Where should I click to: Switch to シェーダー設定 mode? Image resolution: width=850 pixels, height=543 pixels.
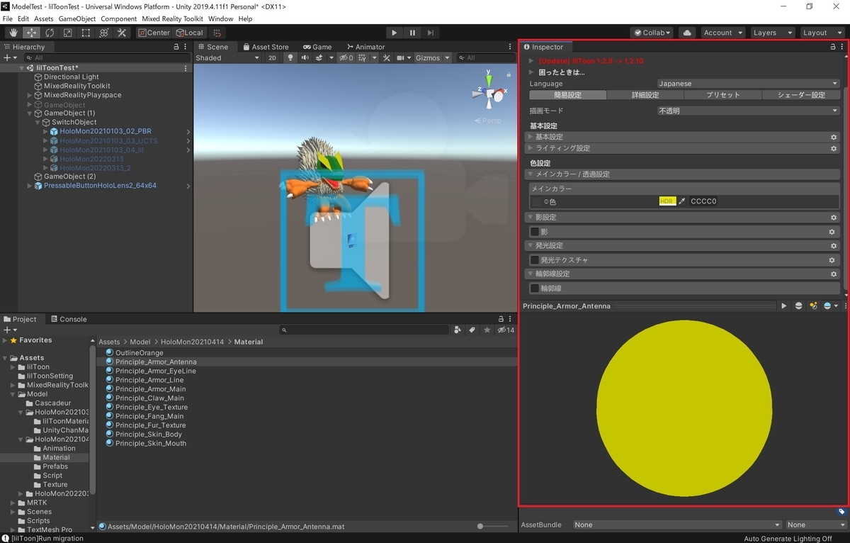[800, 95]
